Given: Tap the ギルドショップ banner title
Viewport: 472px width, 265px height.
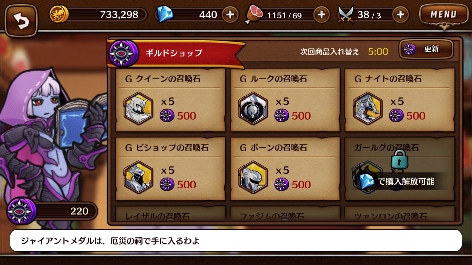Looking at the screenshot, I should click(174, 53).
